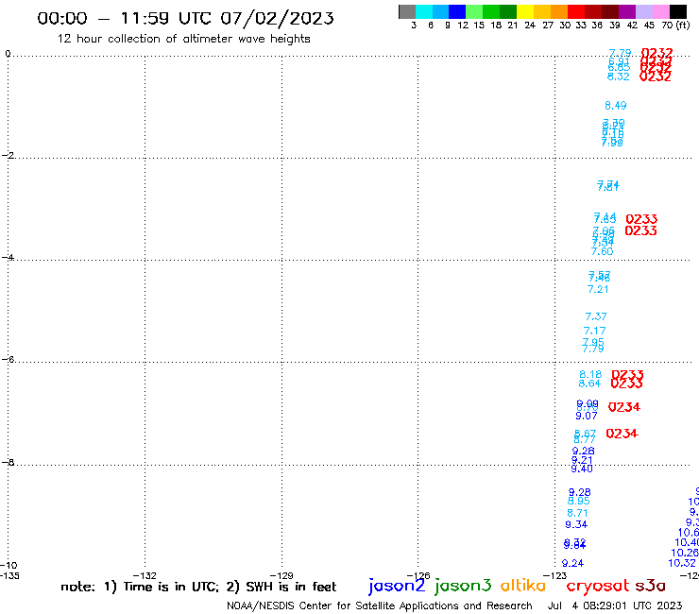The image size is (699, 614).
Task: Click the title "00:00 – 11:59 UTC 07/02/2023"
Action: click(x=185, y=18)
